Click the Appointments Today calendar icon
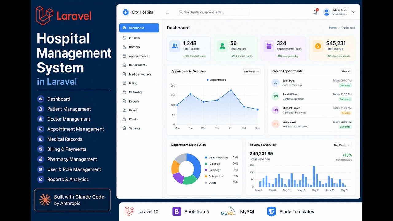 click(x=269, y=46)
